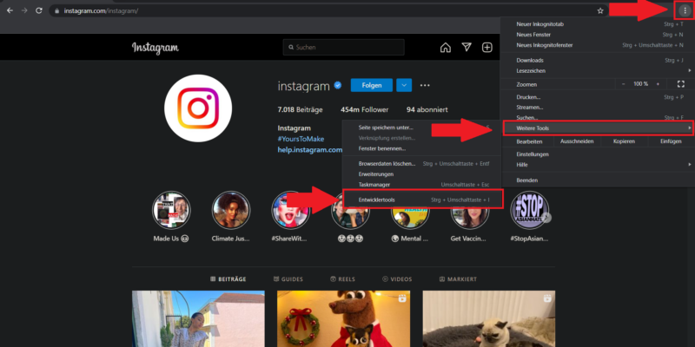The height and width of the screenshot is (347, 695).
Task: Open the profile's three-dot options
Action: click(425, 85)
